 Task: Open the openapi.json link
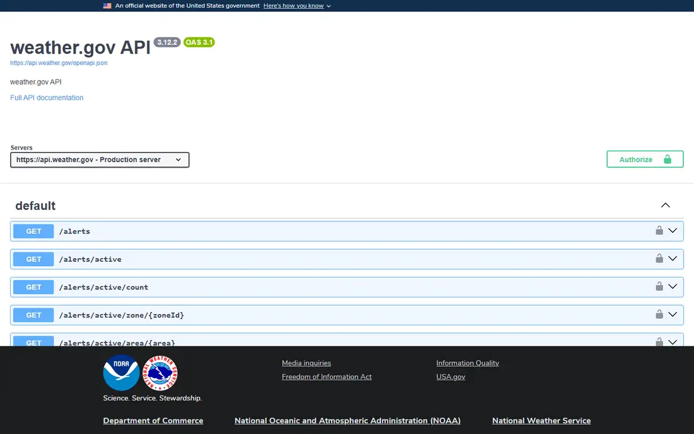[x=59, y=63]
